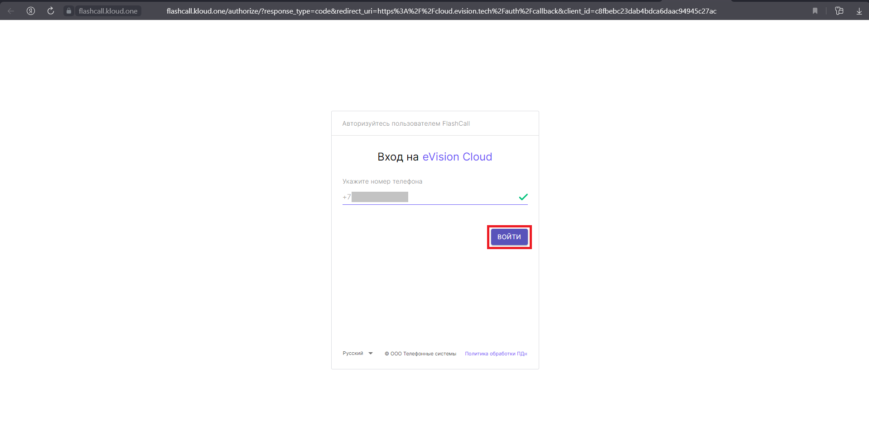Open the downloads arrow icon
This screenshot has height=444, width=869.
[x=859, y=11]
